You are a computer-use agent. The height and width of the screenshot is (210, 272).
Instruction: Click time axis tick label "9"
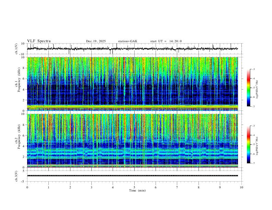[x=220, y=187]
